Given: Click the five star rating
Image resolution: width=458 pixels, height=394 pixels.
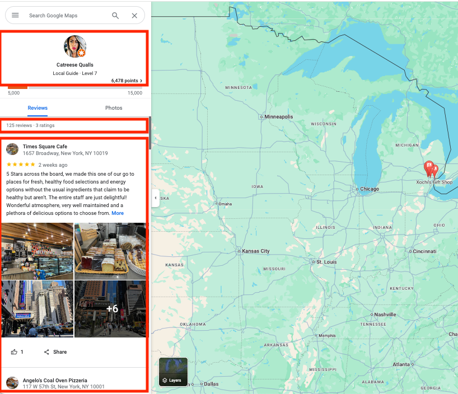Looking at the screenshot, I should [21, 165].
